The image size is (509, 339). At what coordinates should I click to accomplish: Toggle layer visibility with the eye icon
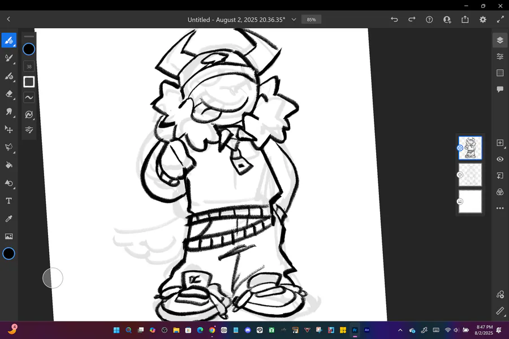tap(500, 159)
